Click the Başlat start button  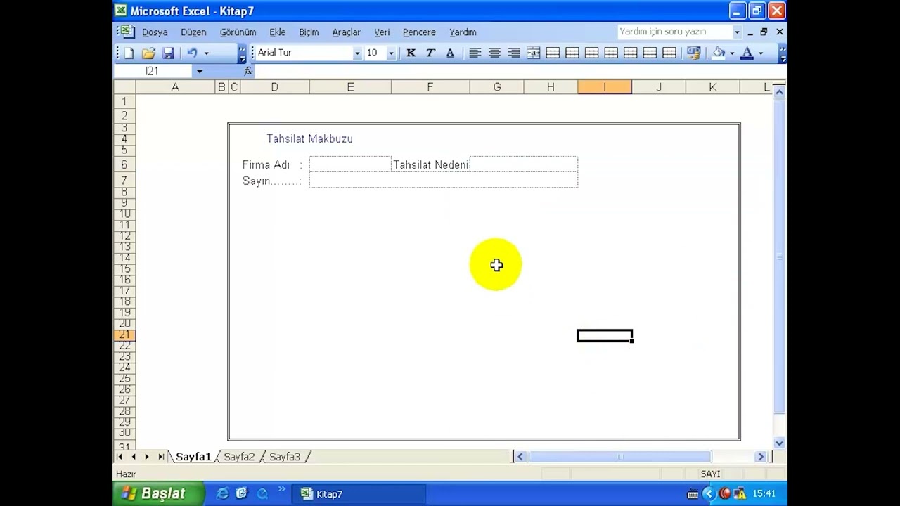[158, 494]
